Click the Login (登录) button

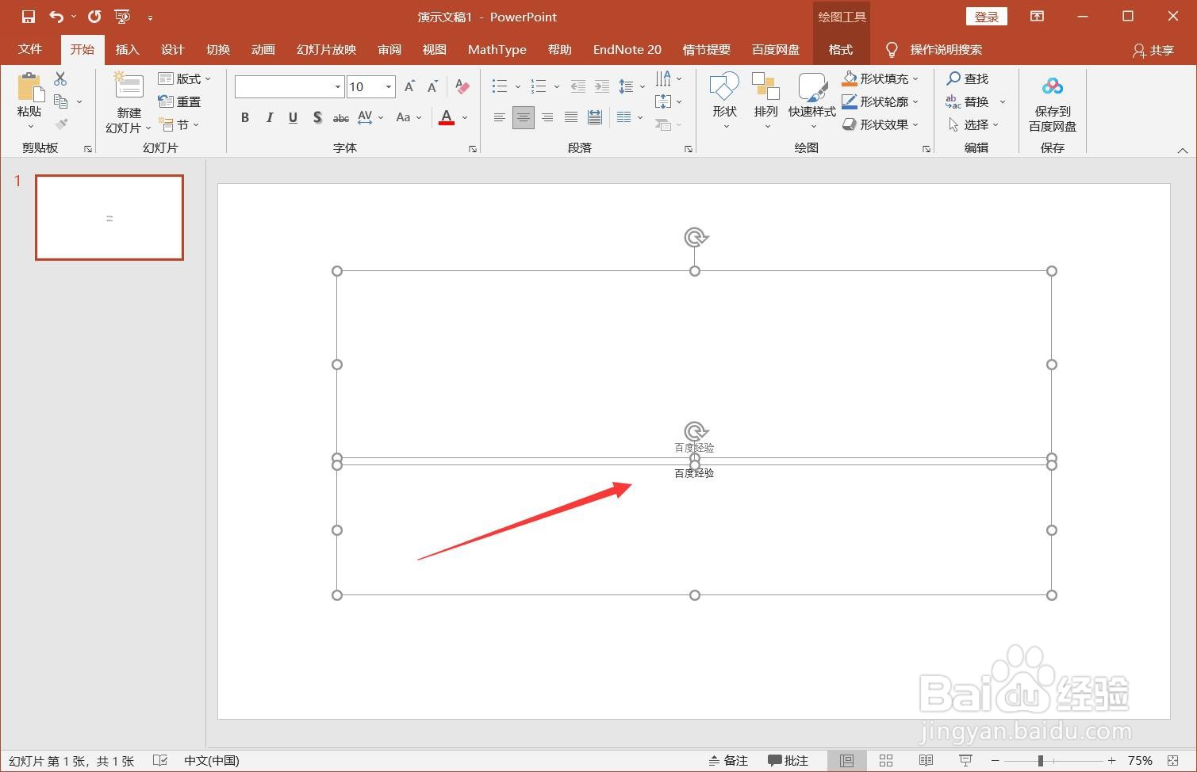tap(987, 17)
